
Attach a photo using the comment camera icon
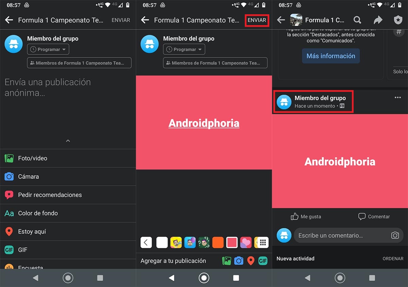tap(395, 235)
